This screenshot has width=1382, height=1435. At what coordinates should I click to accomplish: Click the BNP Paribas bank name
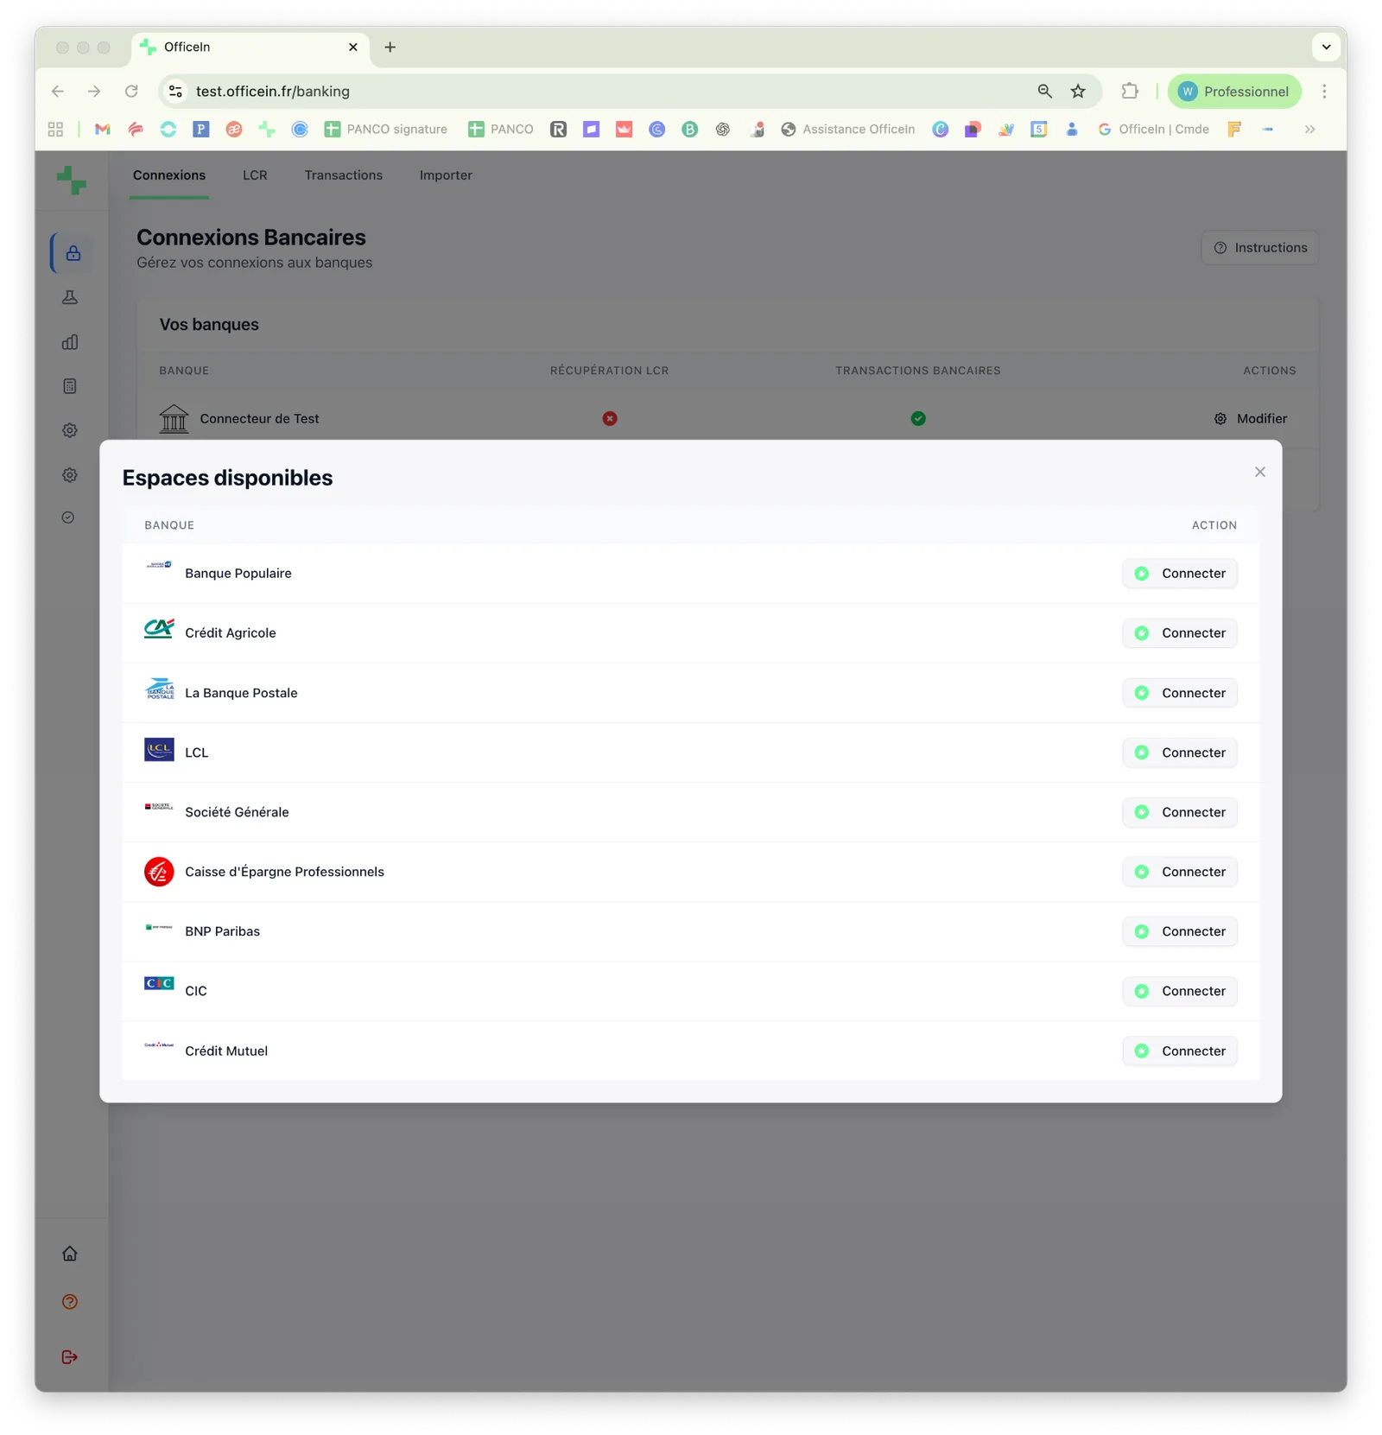click(222, 931)
